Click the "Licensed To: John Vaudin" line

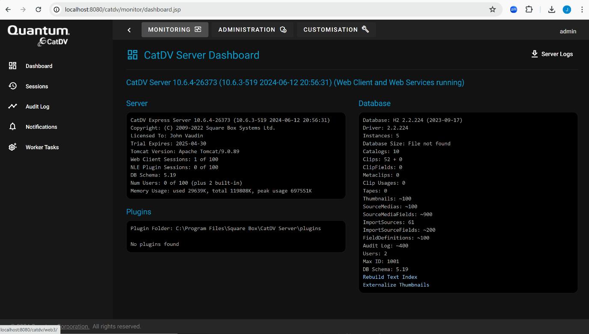[x=167, y=136]
